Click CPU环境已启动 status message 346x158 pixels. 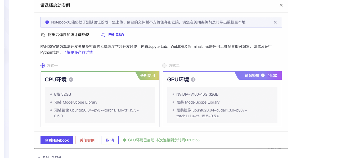pyautogui.click(x=164, y=140)
